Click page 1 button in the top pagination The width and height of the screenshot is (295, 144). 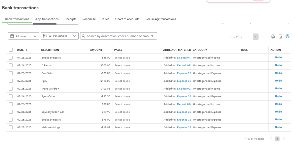(256, 36)
